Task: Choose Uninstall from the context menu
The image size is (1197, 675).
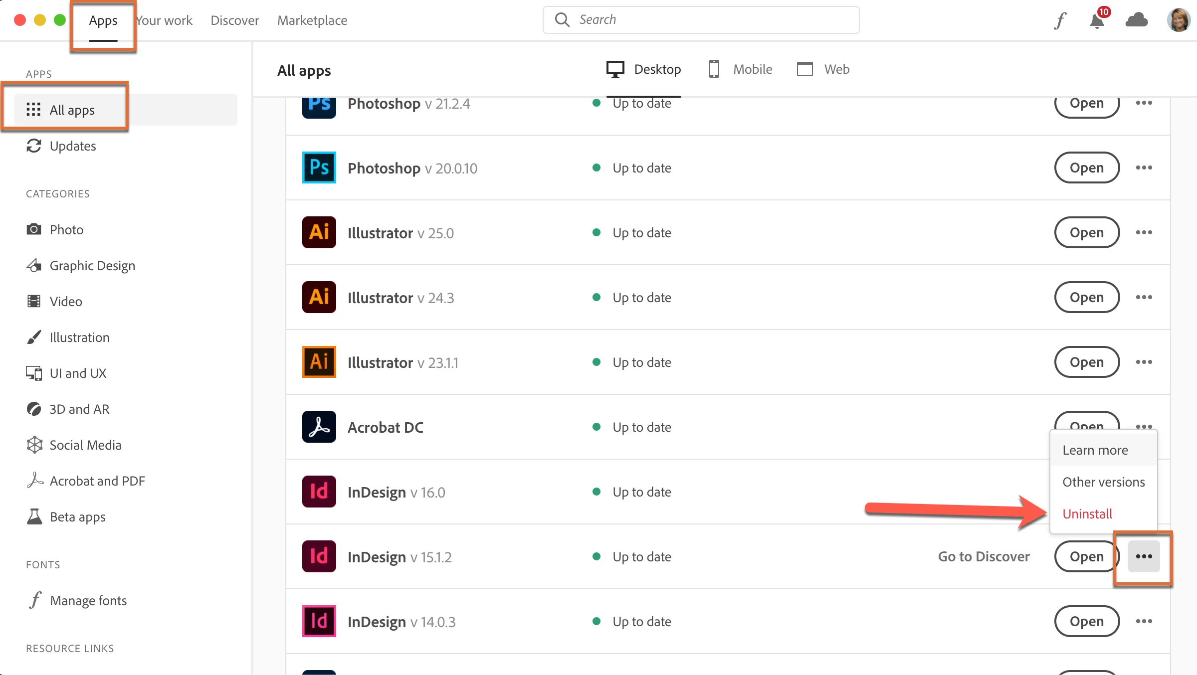Action: (x=1087, y=513)
